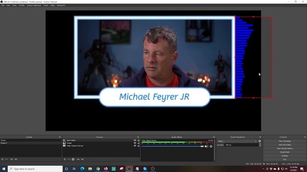Open the View menu
The width and height of the screenshot is (307, 172).
coord(14,5)
